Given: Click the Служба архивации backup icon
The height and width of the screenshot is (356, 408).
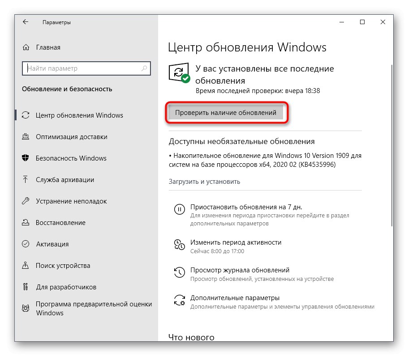Looking at the screenshot, I should pos(27,180).
